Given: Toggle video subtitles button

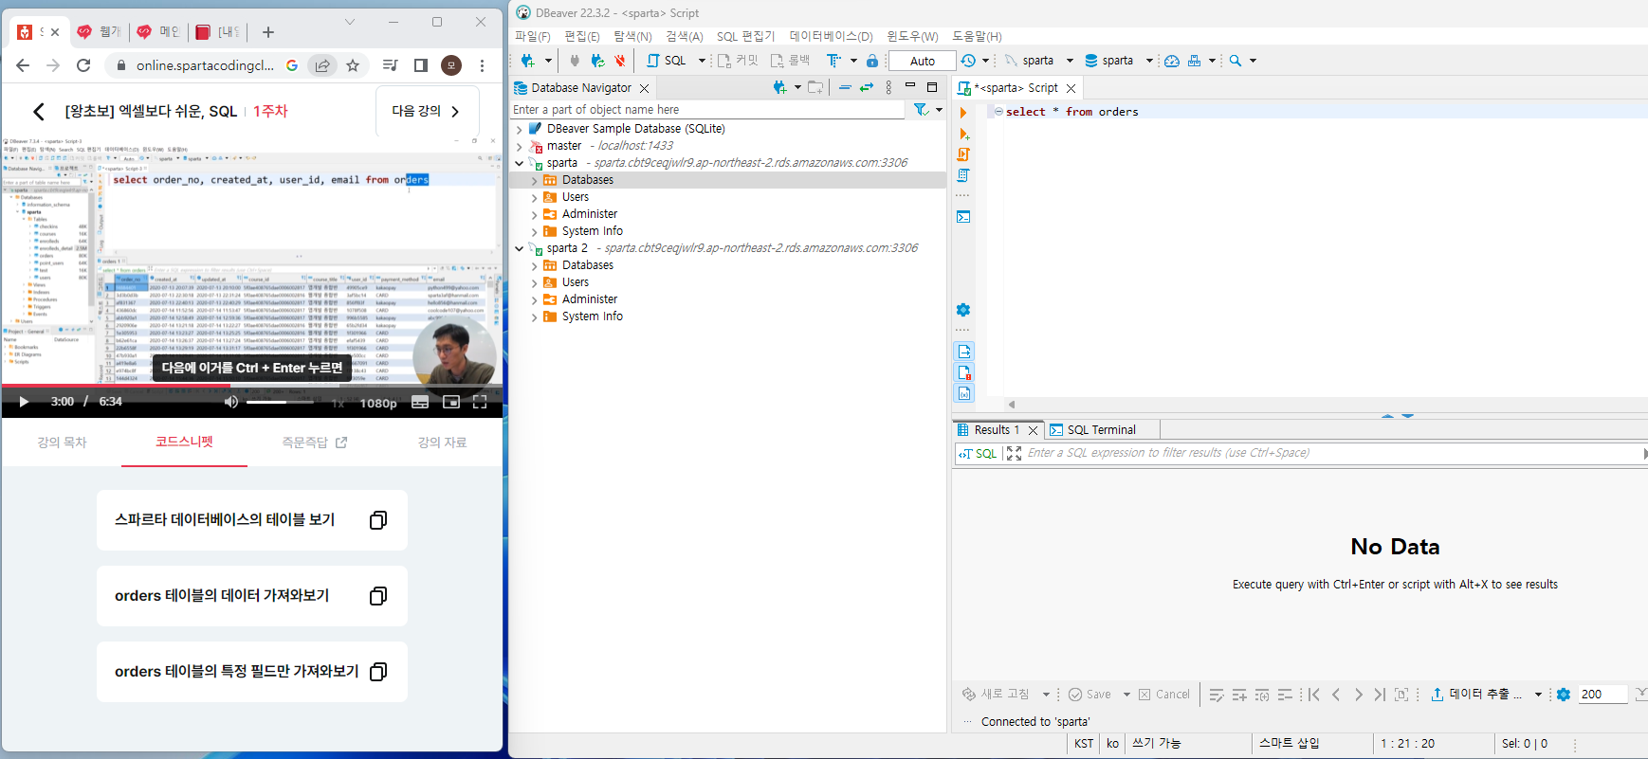Looking at the screenshot, I should (420, 402).
